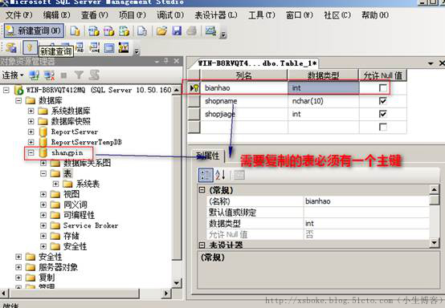The image size is (445, 308).
Task: Switch to the 列属性 tab
Action: (x=208, y=156)
